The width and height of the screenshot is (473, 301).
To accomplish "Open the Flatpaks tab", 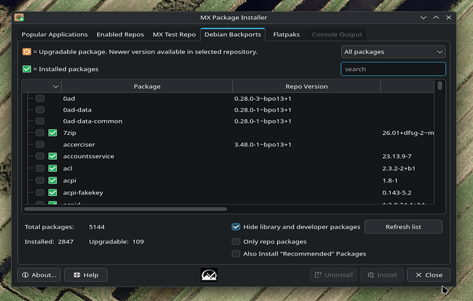I will (287, 34).
